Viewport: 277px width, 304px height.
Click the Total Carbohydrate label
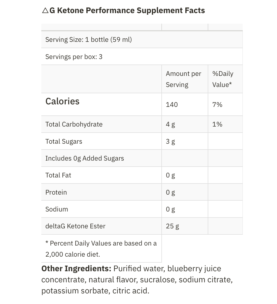(x=74, y=124)
